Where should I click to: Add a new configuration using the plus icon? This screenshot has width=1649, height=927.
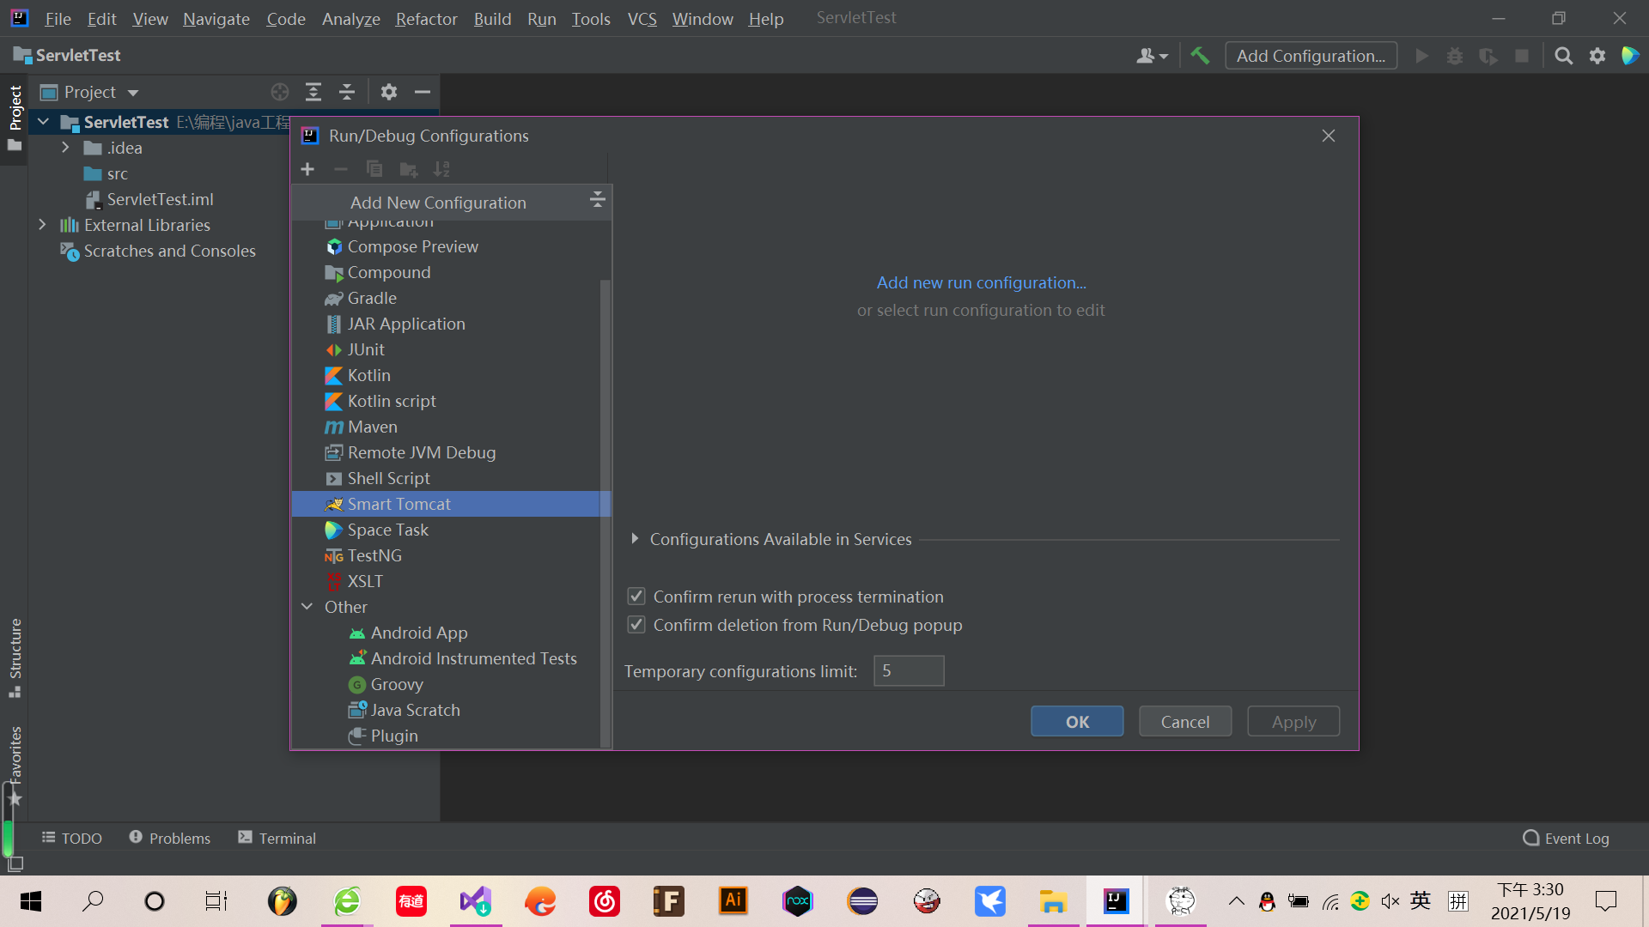click(x=307, y=169)
